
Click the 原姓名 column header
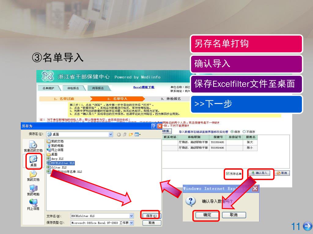tap(250, 137)
